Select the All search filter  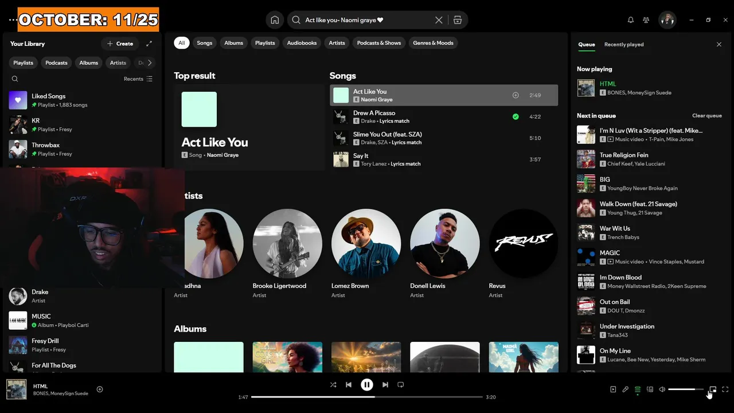182,43
